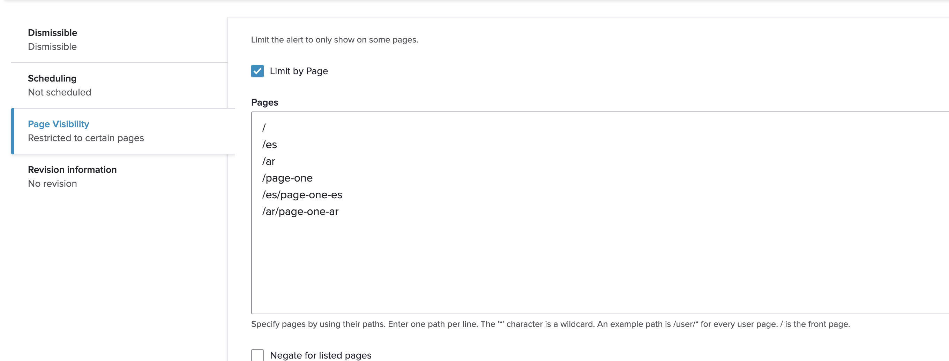Screen dimensions: 949x361
Task: Enable Negate for listed pages
Action: point(257,355)
